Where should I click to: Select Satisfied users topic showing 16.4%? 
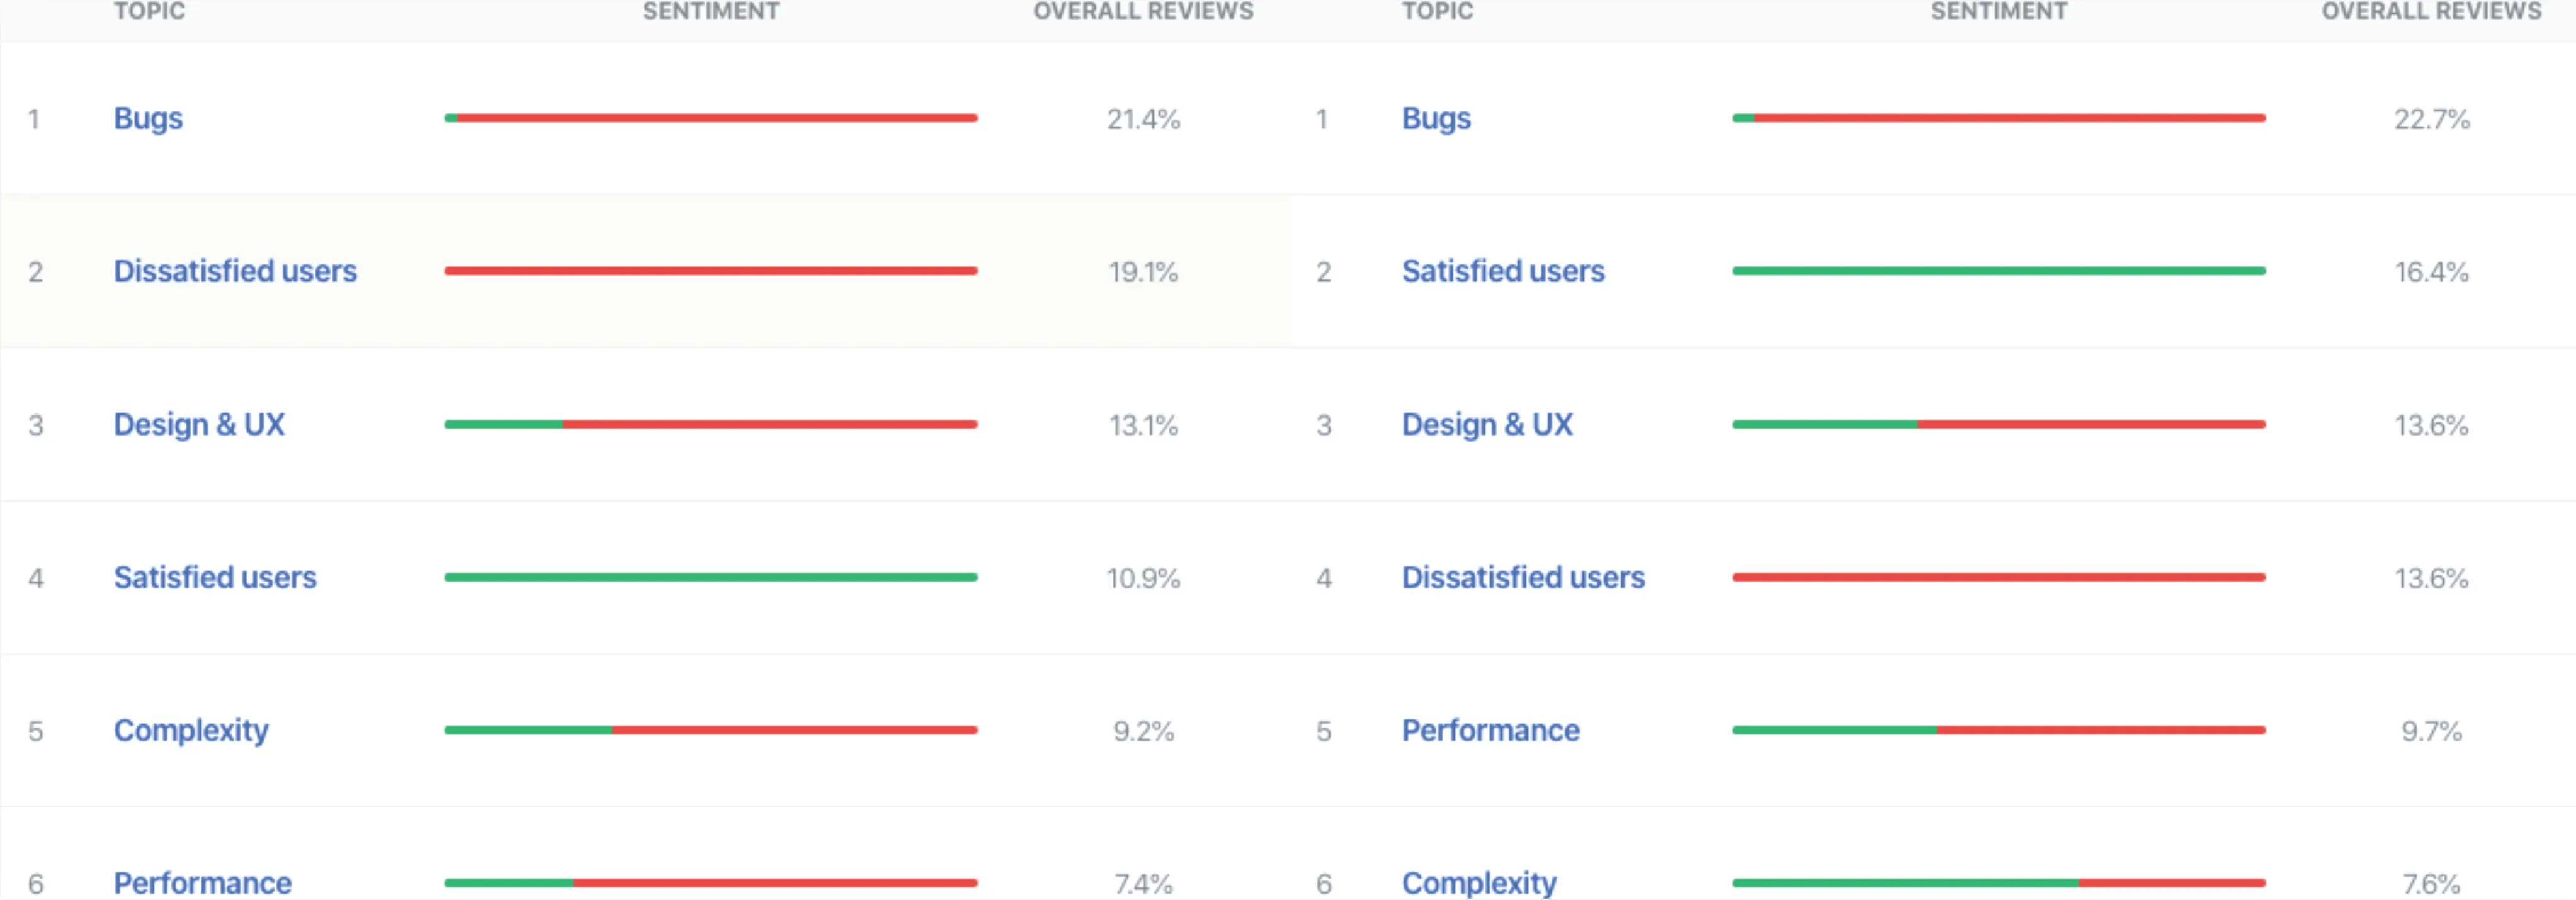pos(1502,271)
